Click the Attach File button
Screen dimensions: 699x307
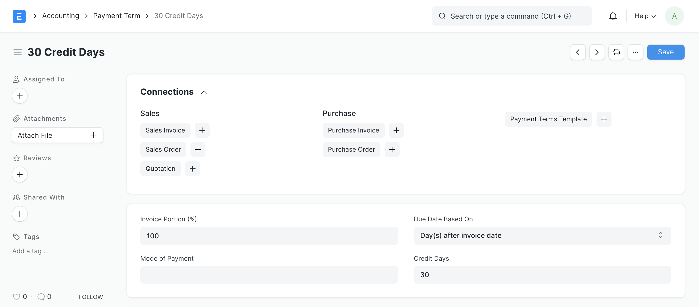pyautogui.click(x=57, y=135)
